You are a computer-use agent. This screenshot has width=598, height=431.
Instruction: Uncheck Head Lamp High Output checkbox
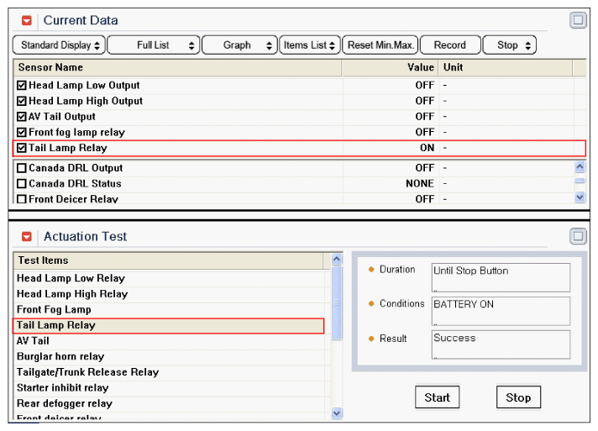tap(22, 101)
